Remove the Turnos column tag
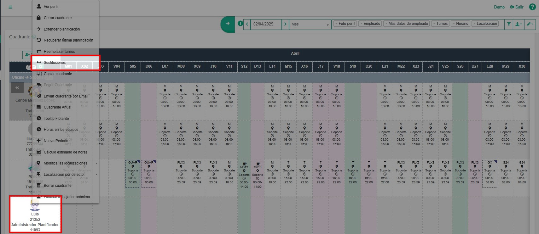The height and width of the screenshot is (234, 539). click(434, 24)
